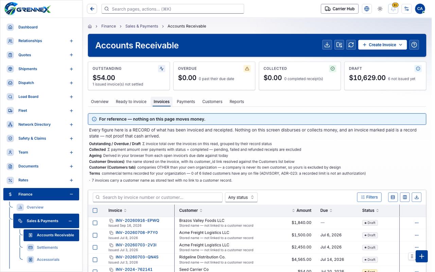Click the info icon on the Draft card
The width and height of the screenshot is (435, 272).
coord(418,69)
